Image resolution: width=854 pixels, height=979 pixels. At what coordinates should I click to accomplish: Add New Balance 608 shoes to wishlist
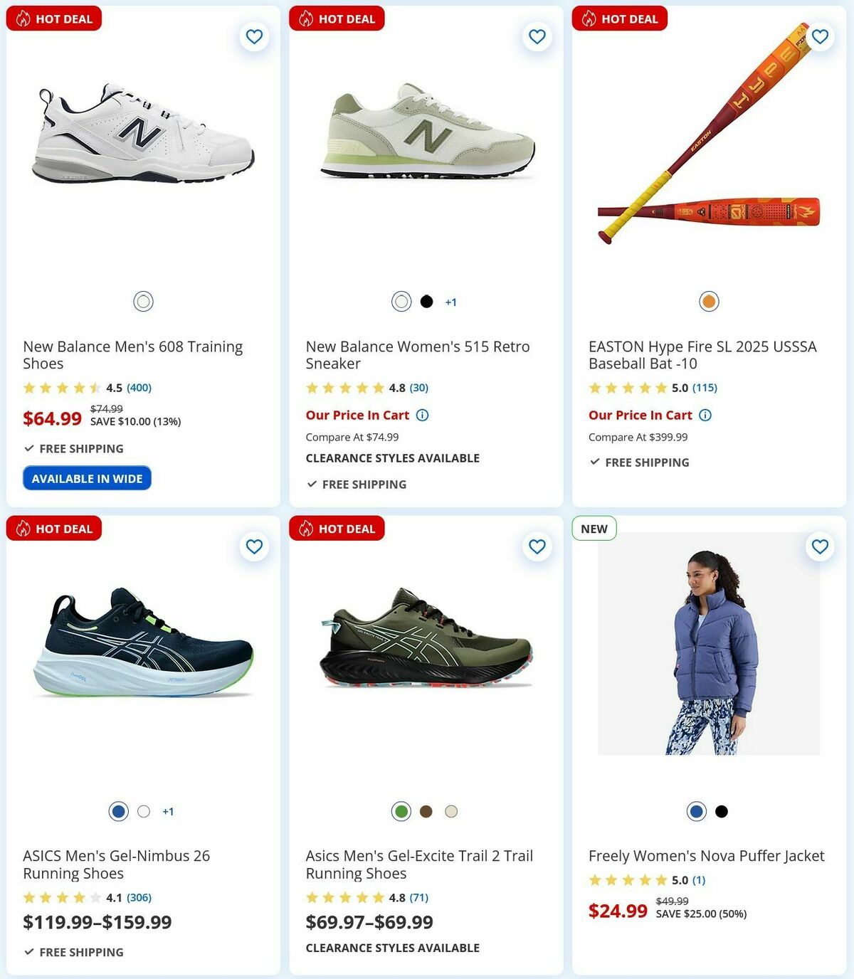click(254, 36)
